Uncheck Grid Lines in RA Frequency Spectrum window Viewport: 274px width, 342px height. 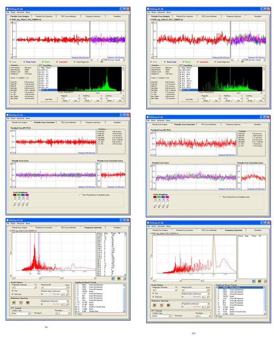13,294
